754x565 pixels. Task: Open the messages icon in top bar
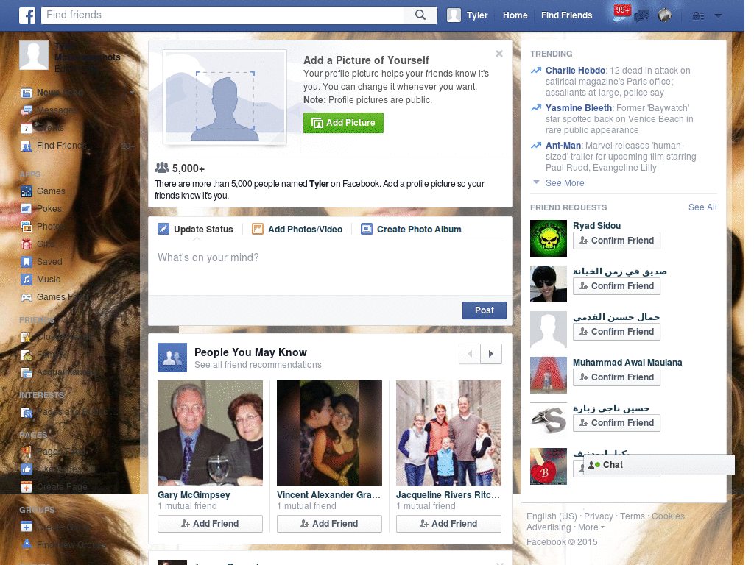coord(641,16)
